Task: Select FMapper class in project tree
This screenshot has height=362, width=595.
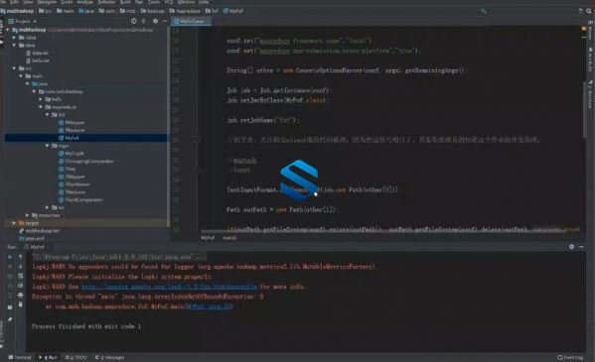Action: (72, 122)
